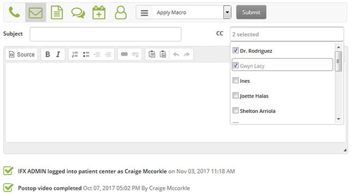
Task: Check Shelton Arriola in CC list
Action: point(235,111)
